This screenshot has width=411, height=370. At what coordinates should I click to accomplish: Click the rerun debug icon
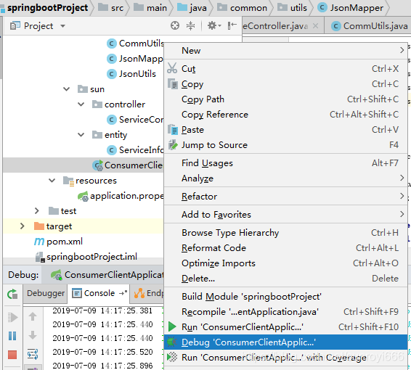pos(12,294)
